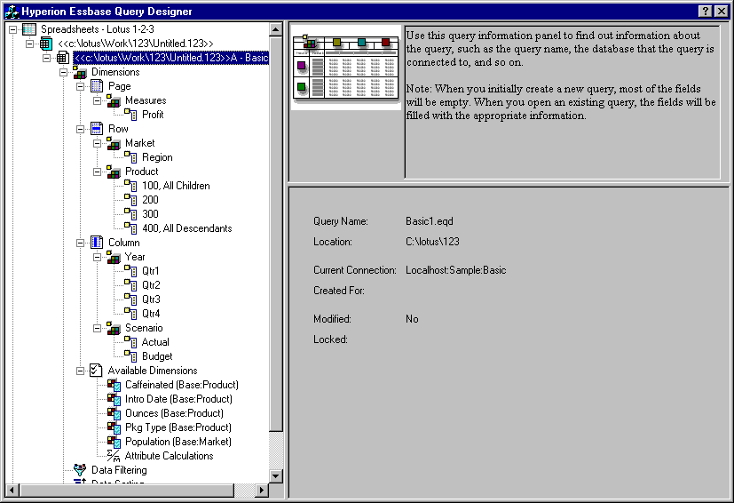The width and height of the screenshot is (734, 503).
Task: Collapse the Column node
Action: pyautogui.click(x=80, y=243)
